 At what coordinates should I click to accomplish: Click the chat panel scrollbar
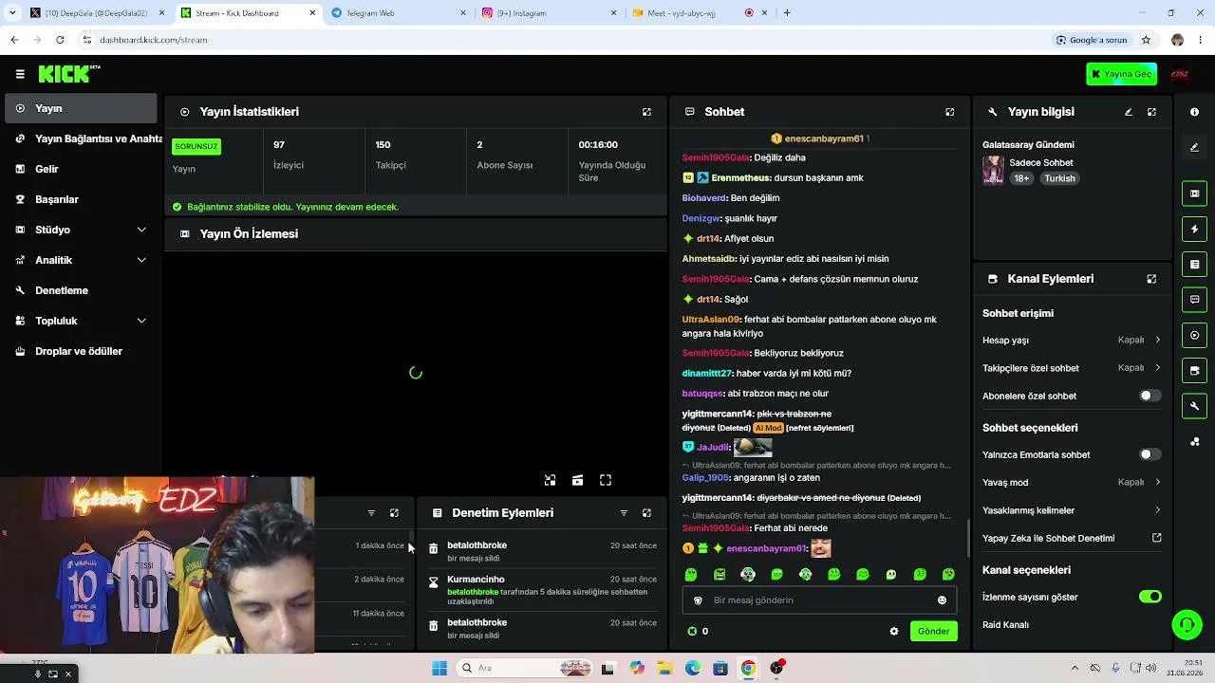(x=967, y=538)
